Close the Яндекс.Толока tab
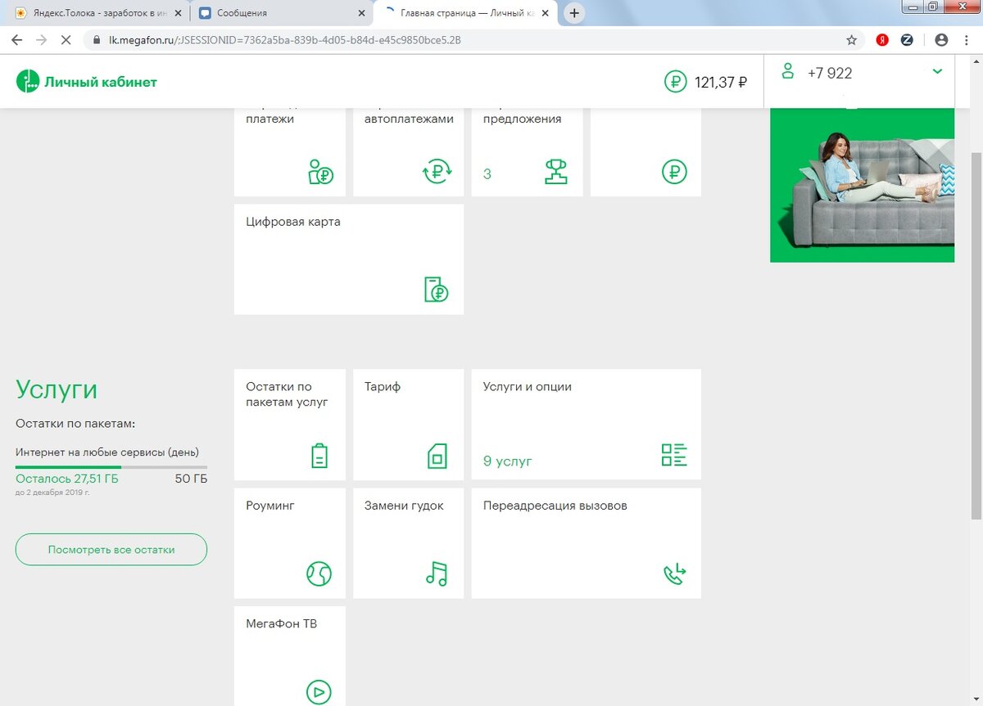The image size is (983, 706). pyautogui.click(x=179, y=13)
